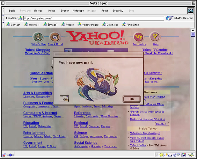The image size is (197, 159).
Task: Open the WebMail bookmark
Action: pyautogui.click(x=32, y=24)
